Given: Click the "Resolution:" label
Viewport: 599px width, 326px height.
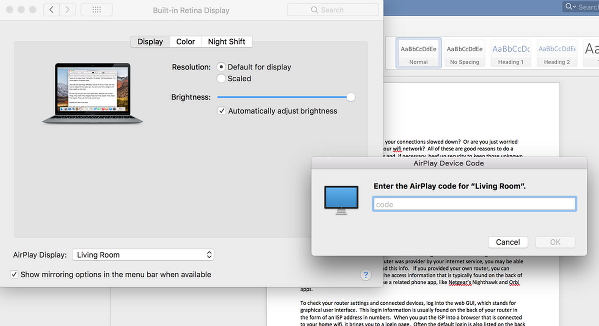Looking at the screenshot, I should 191,67.
